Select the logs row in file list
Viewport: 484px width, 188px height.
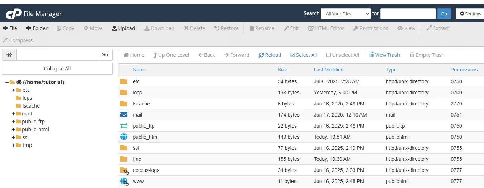point(301,93)
